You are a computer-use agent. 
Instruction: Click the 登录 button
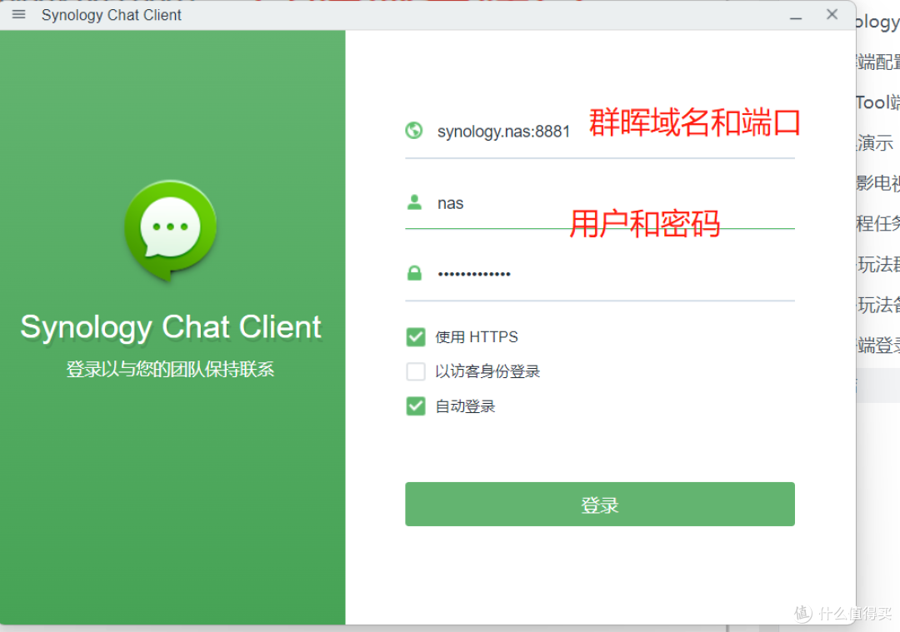coord(599,504)
